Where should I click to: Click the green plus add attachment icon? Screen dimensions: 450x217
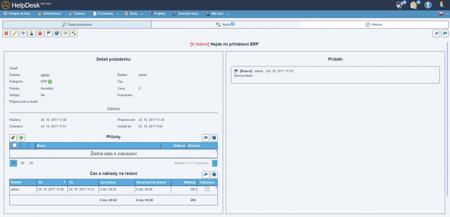coord(21,138)
